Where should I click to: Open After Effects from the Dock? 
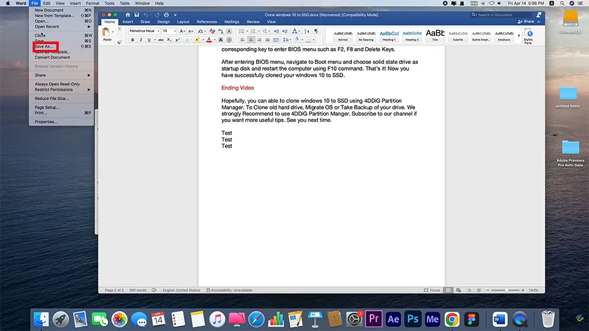[394, 319]
